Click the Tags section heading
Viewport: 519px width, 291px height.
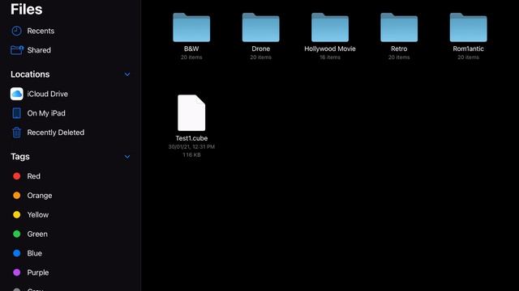tap(20, 157)
